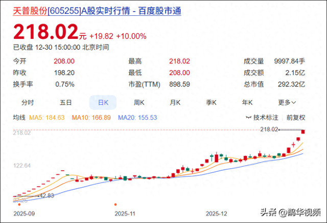
Task: Click the 42.83 low price label
Action: 47,196
